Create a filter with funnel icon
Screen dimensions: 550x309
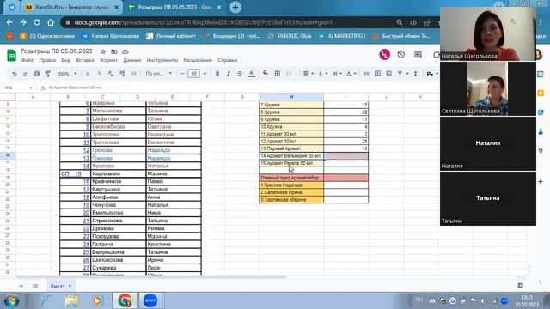click(400, 74)
